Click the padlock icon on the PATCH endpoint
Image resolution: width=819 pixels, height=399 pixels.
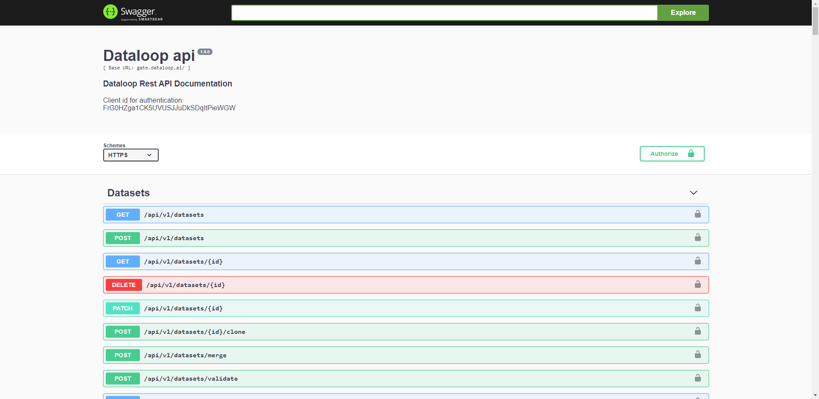pos(698,308)
